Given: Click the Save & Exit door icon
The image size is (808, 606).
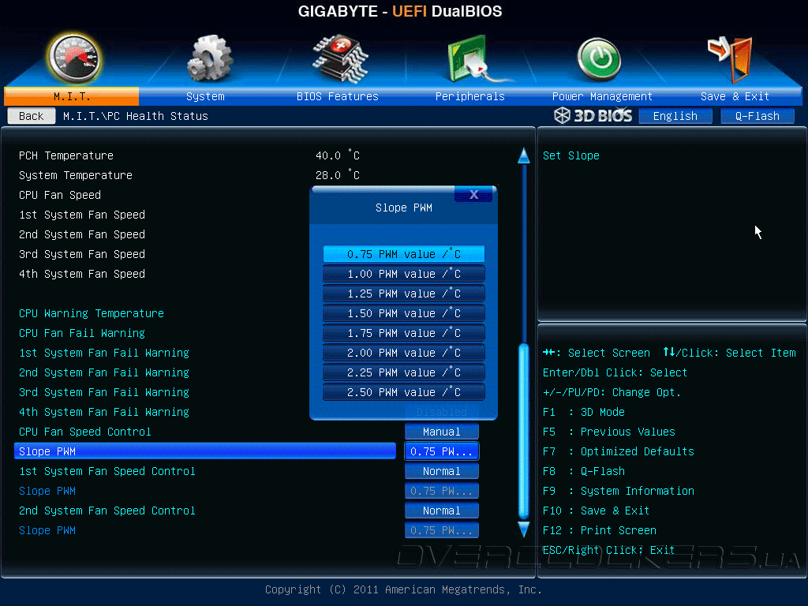Looking at the screenshot, I should (730, 58).
